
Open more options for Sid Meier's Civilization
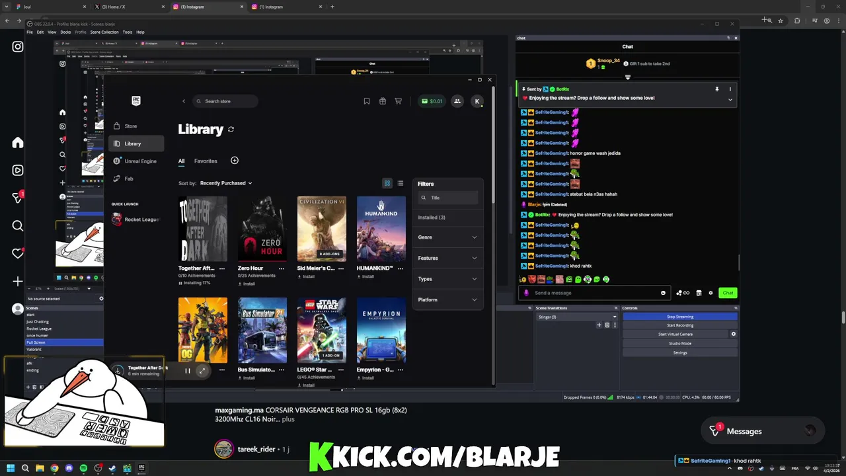(341, 268)
